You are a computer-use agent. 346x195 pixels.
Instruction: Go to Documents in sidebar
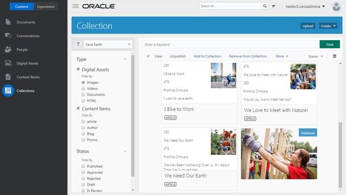[26, 22]
